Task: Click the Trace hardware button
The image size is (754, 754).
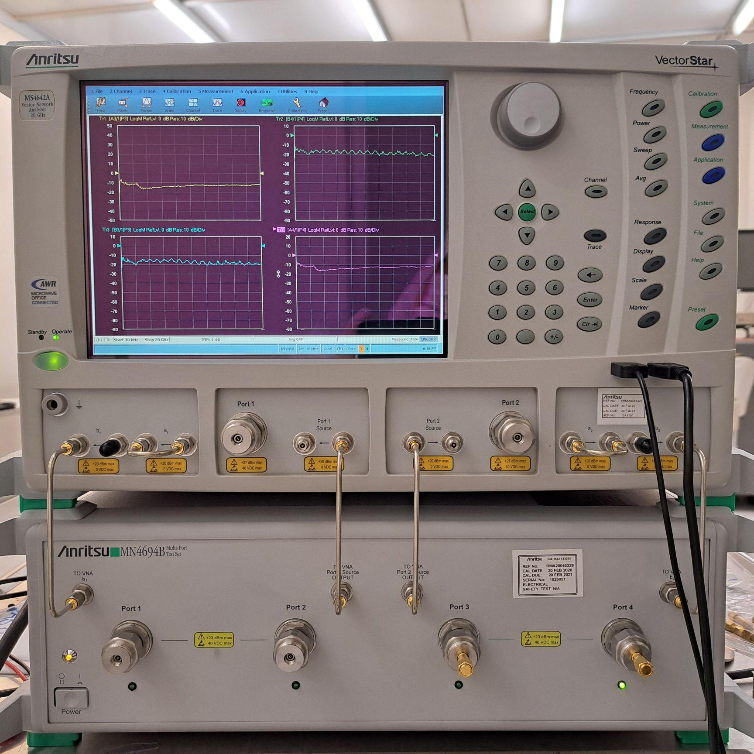Action: point(595,236)
